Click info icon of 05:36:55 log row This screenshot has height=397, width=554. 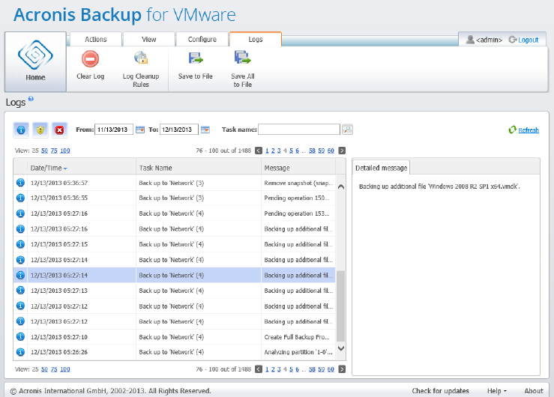click(x=20, y=198)
